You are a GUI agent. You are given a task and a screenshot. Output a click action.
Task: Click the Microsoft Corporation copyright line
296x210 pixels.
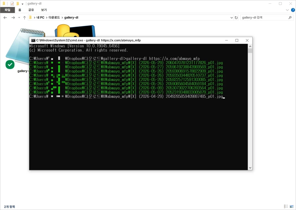79,50
